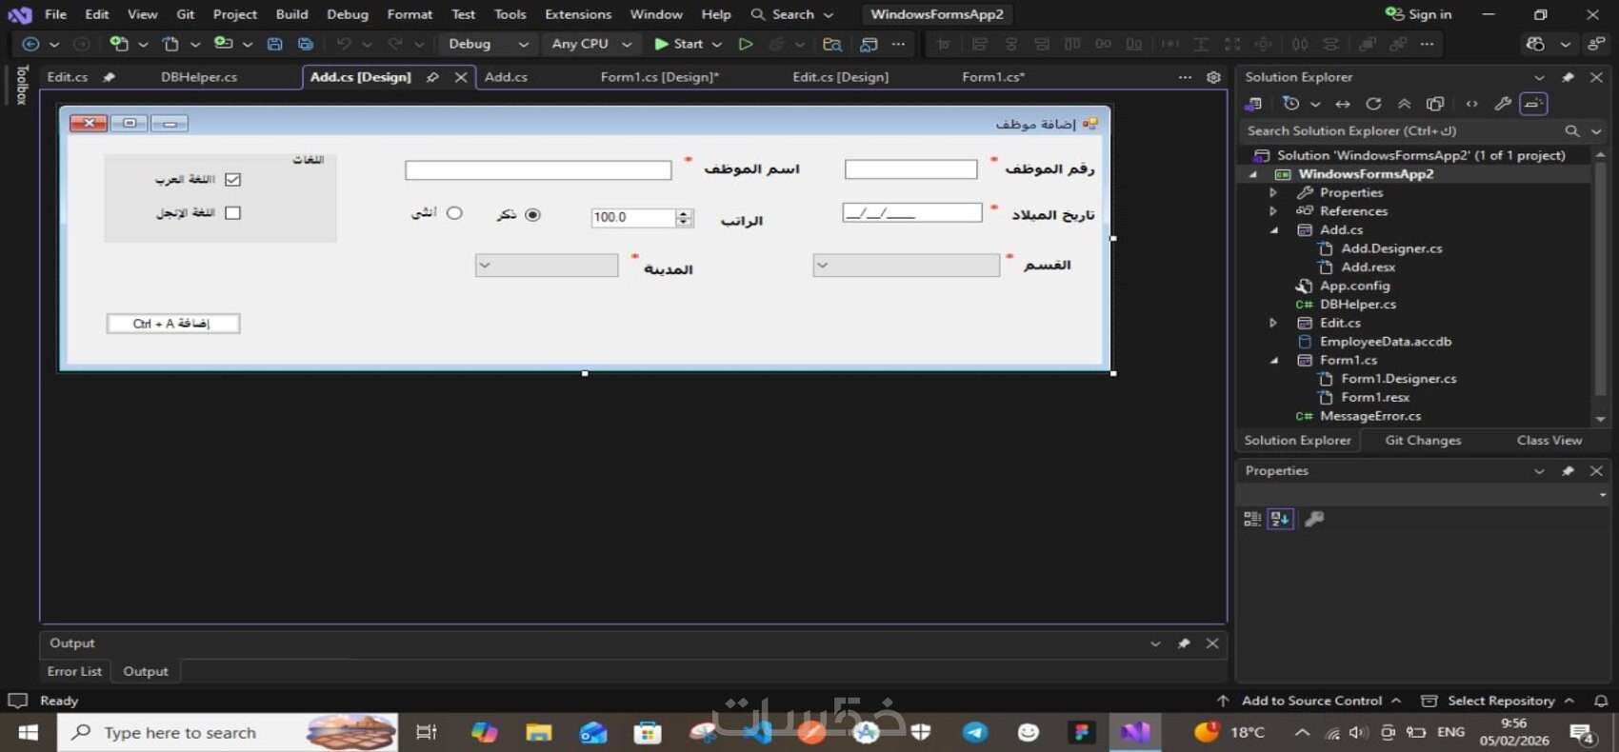The height and width of the screenshot is (752, 1619).
Task: Toggle the اللغة الإنجليزية checkbox
Action: coord(232,213)
